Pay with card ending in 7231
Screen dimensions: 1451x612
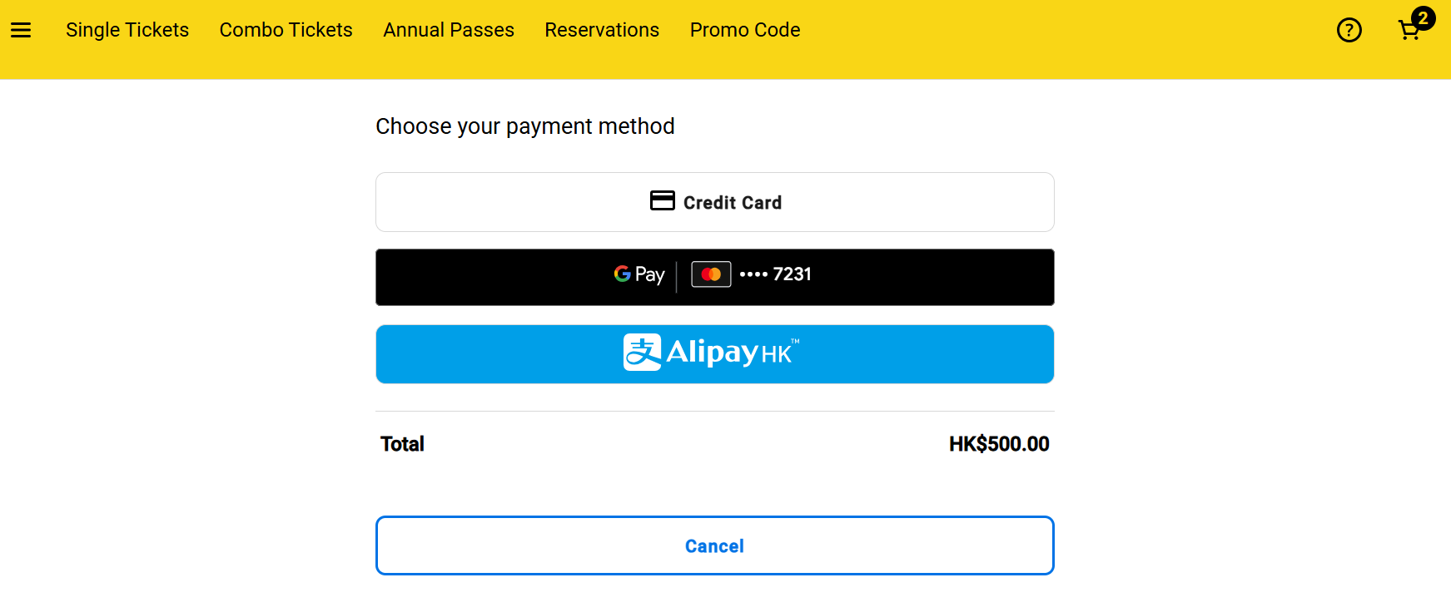pos(776,274)
